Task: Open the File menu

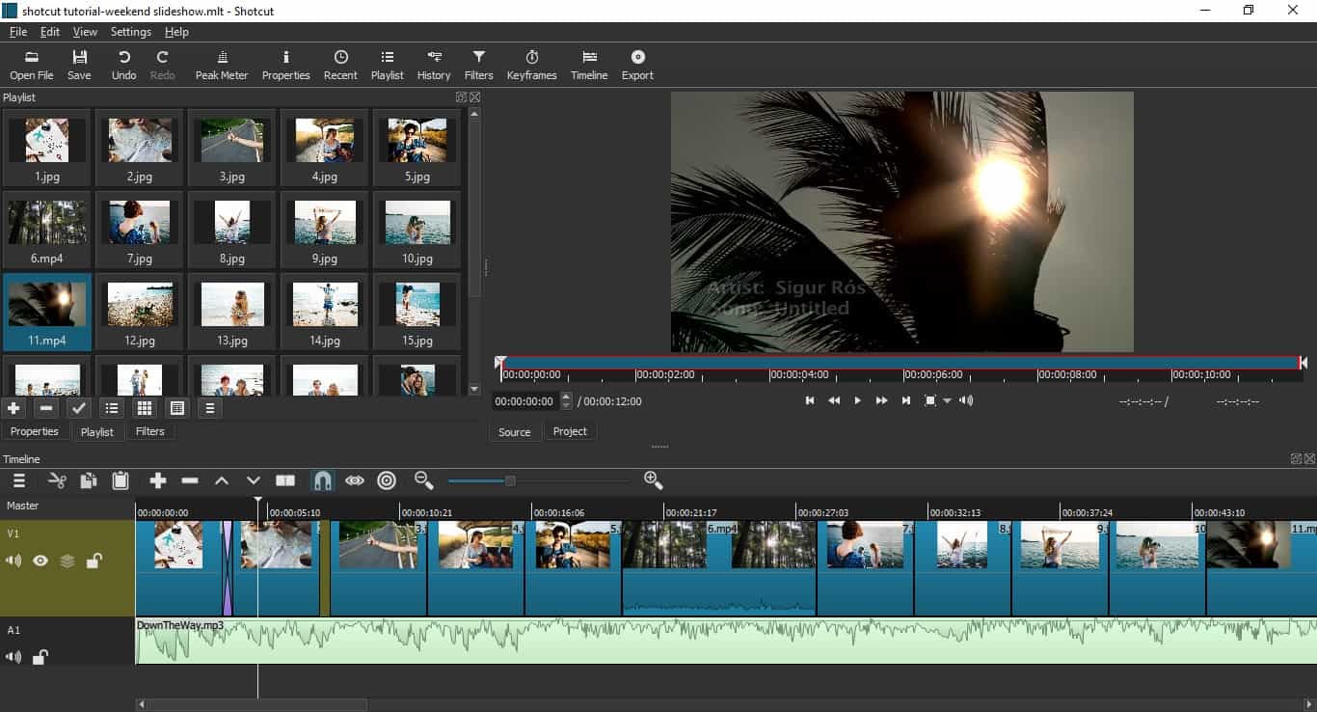Action: pos(18,32)
